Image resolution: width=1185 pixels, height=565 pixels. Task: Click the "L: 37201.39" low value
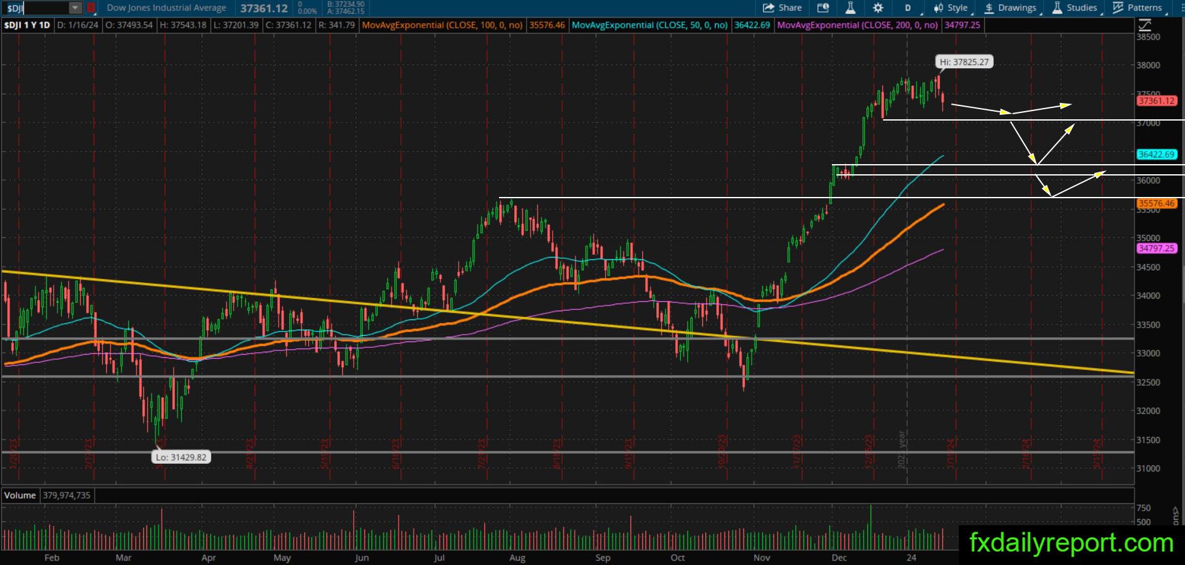(x=236, y=25)
